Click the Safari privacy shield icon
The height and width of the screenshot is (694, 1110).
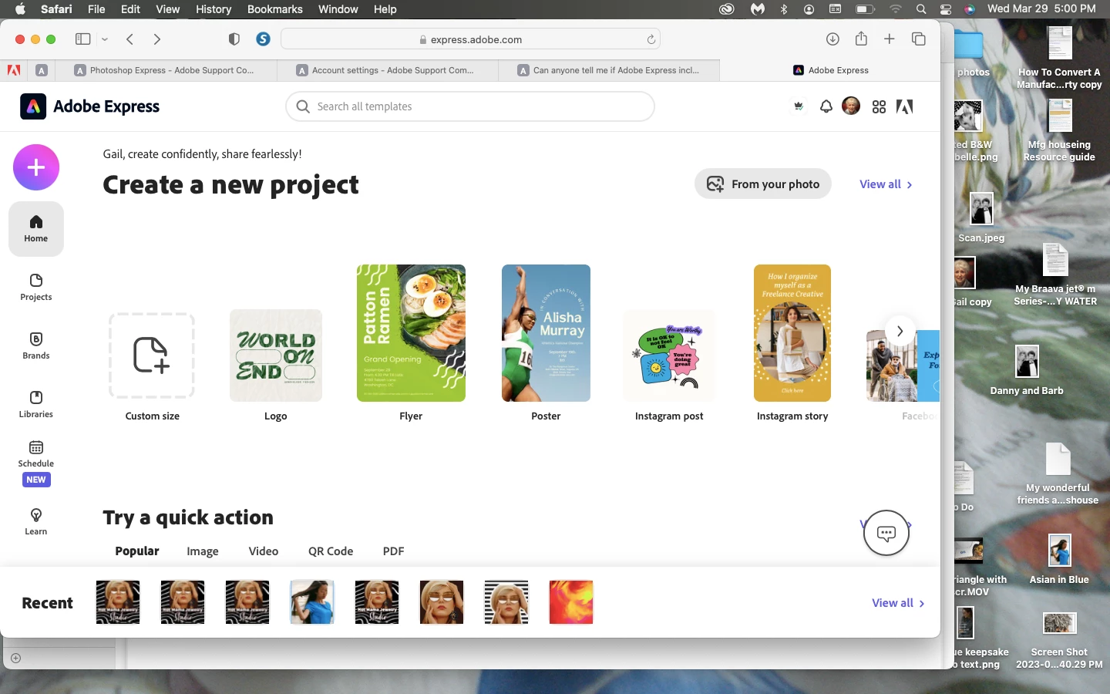tap(234, 39)
